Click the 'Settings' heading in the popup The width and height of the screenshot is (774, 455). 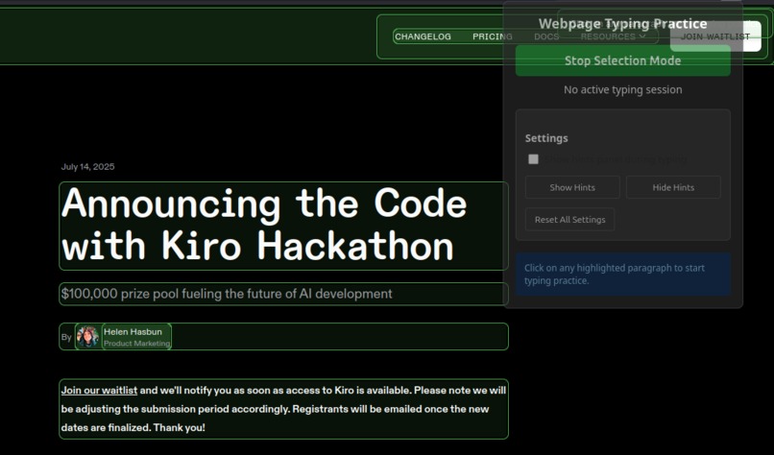pos(546,138)
